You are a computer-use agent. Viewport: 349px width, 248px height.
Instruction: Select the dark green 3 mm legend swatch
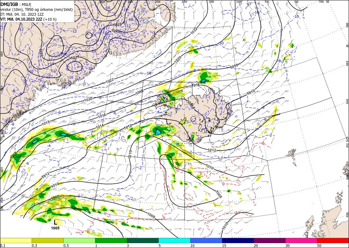143,240
